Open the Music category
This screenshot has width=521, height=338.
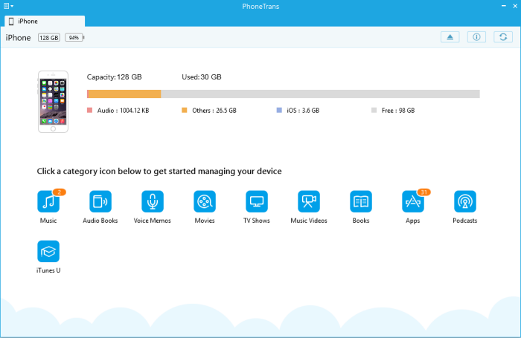(48, 201)
